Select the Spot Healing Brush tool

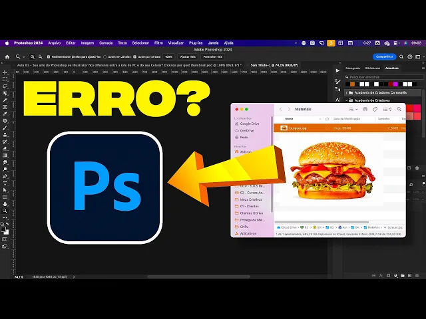(5, 121)
